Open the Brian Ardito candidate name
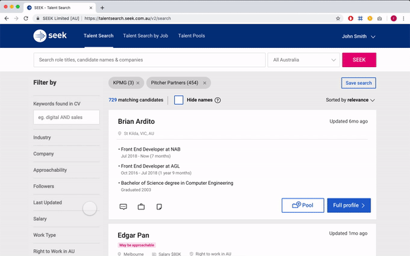 136,122
